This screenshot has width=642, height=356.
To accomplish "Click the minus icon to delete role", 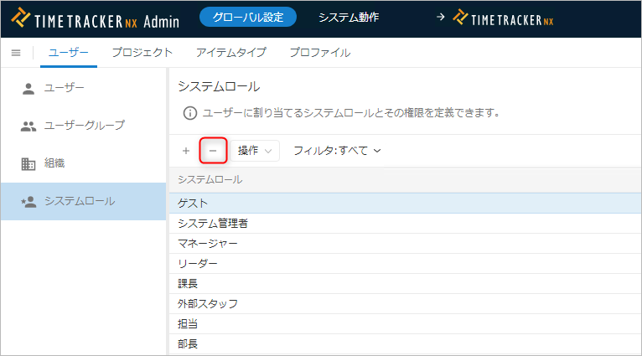I will (x=213, y=151).
